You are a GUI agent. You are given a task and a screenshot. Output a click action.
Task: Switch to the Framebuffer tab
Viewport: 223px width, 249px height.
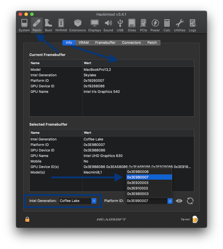pyautogui.click(x=105, y=43)
